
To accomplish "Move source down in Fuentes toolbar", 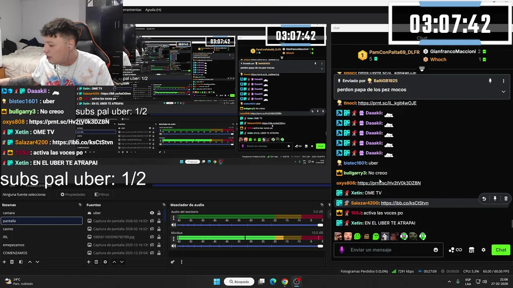I will pos(121,262).
